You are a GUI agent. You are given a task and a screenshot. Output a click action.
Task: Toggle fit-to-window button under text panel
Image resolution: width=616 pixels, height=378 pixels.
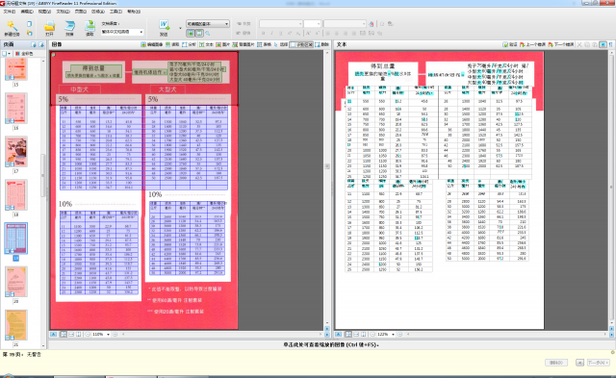(x=348, y=335)
